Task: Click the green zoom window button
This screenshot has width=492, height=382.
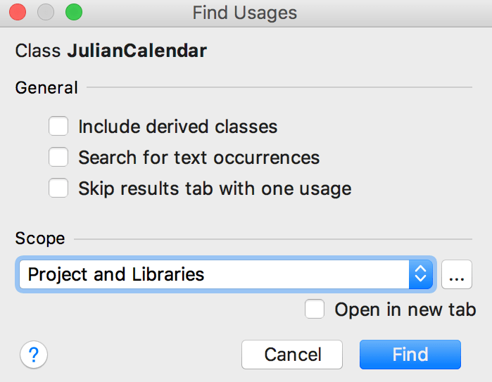Action: [x=73, y=13]
